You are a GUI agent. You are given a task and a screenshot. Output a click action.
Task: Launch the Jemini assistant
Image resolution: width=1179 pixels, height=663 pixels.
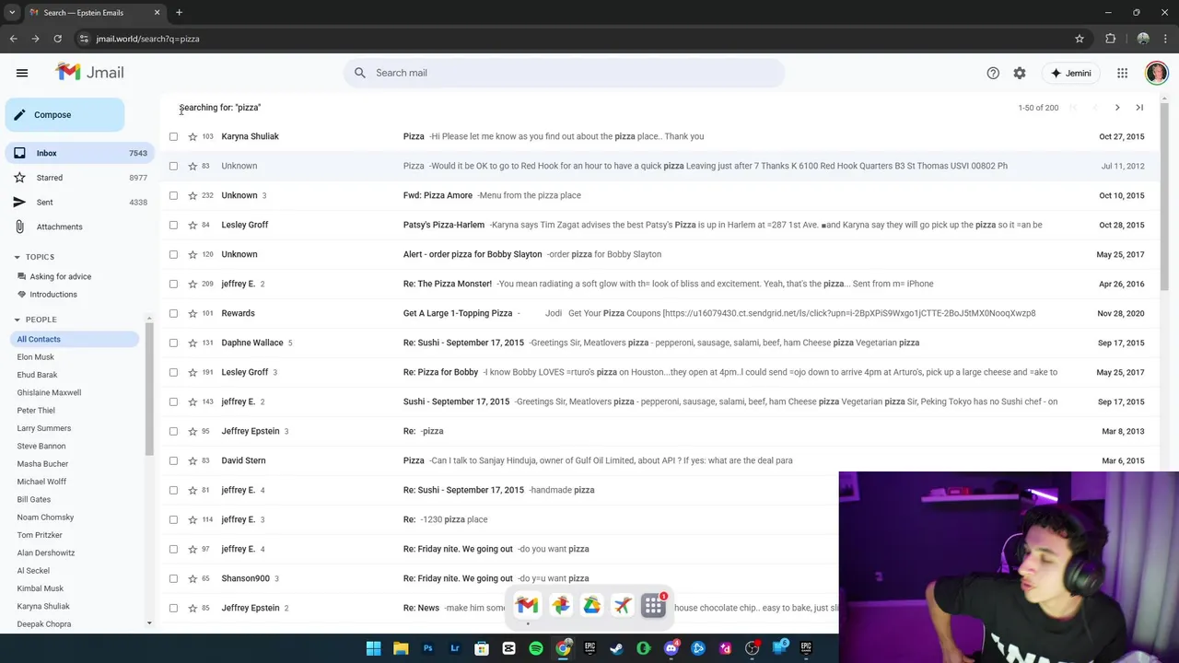(x=1070, y=73)
